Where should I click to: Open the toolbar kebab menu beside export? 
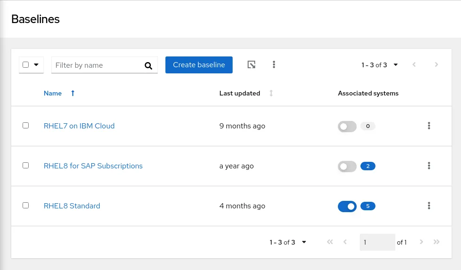coord(274,65)
